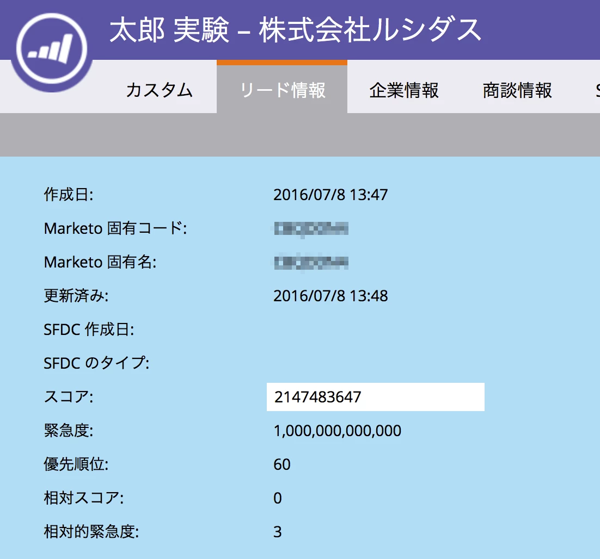This screenshot has width=600, height=559.
Task: Click the 更新済み value 2016/07/8 13:48
Action: tap(330, 296)
